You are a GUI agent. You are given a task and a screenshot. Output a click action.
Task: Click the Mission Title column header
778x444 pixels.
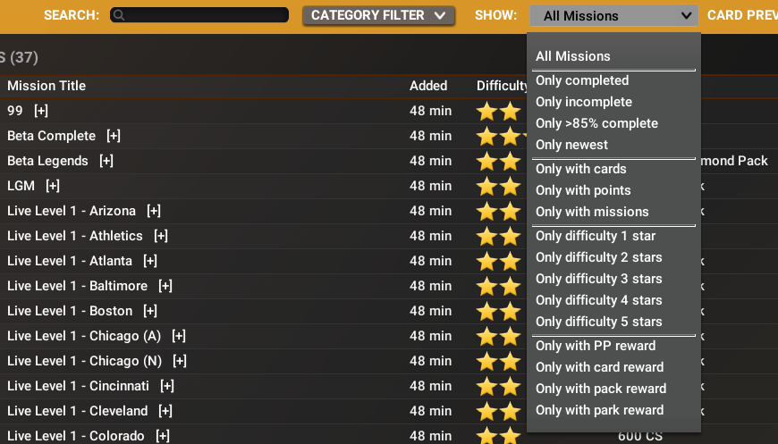click(x=47, y=86)
